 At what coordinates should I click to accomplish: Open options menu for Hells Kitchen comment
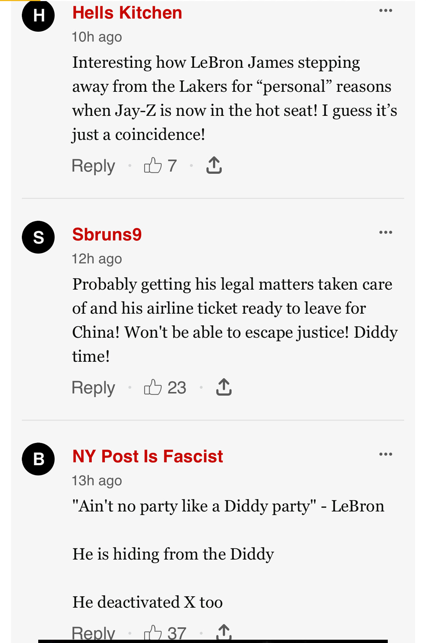click(386, 11)
